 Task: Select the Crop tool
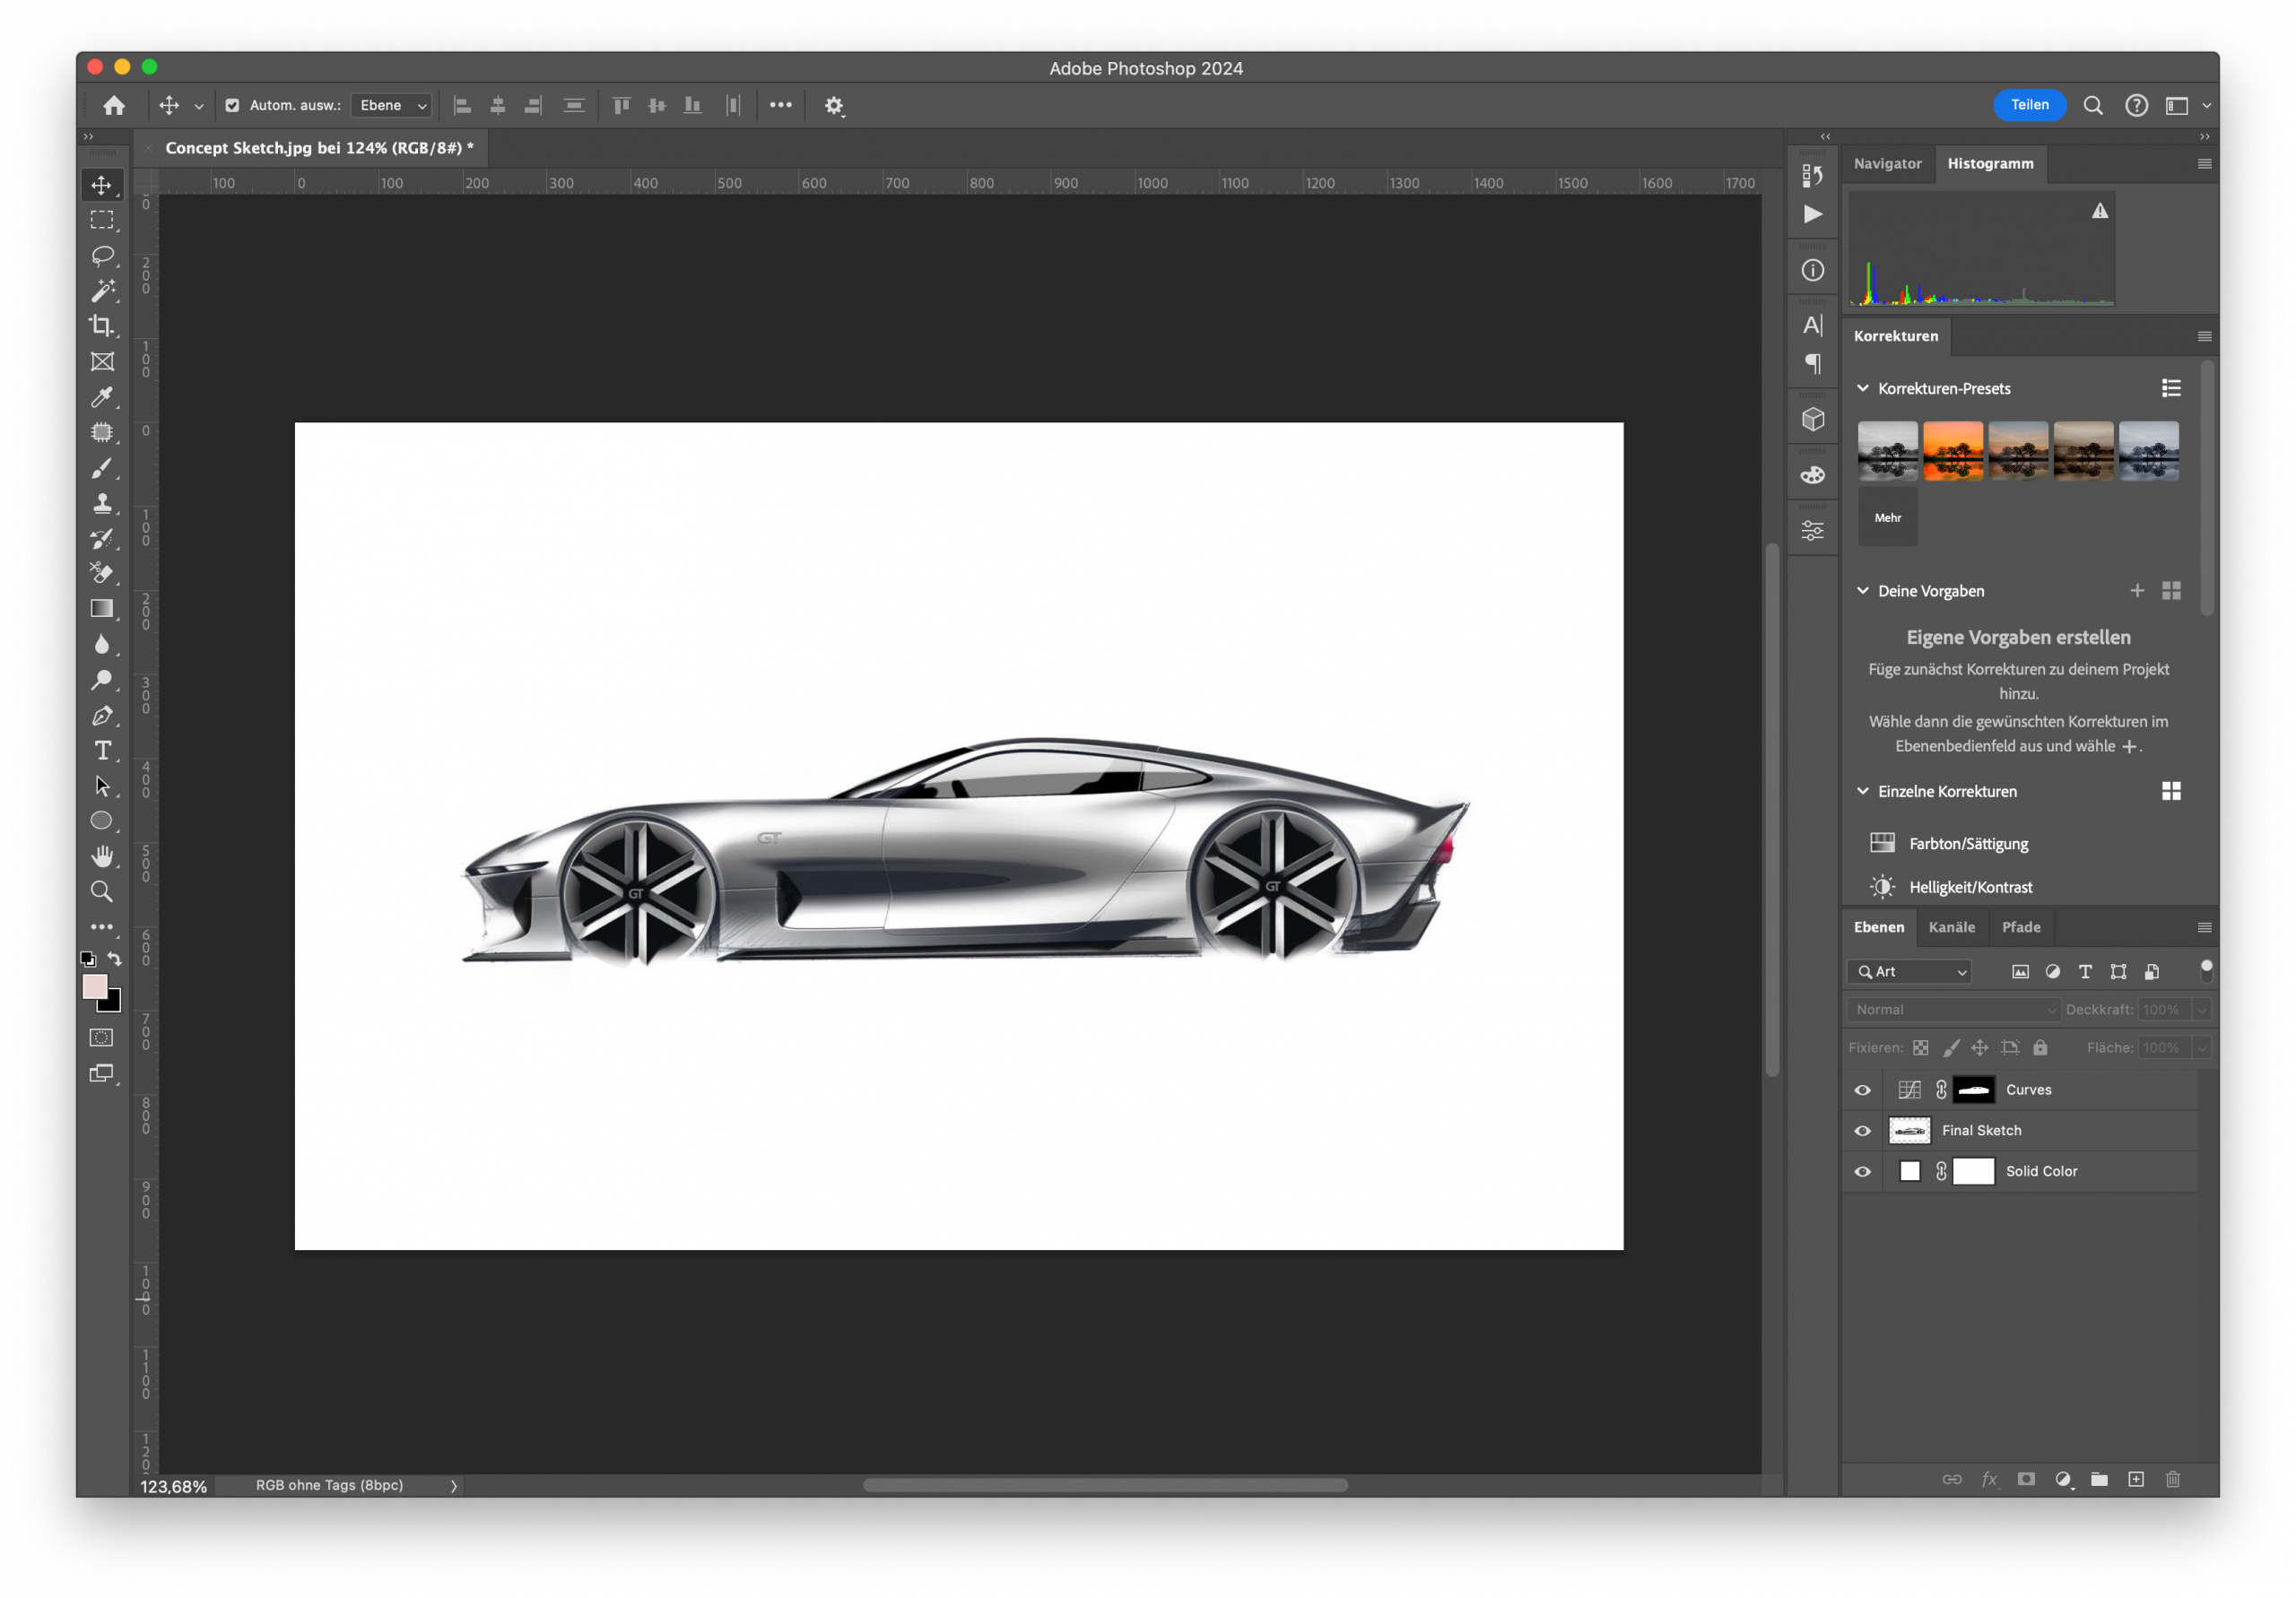102,326
